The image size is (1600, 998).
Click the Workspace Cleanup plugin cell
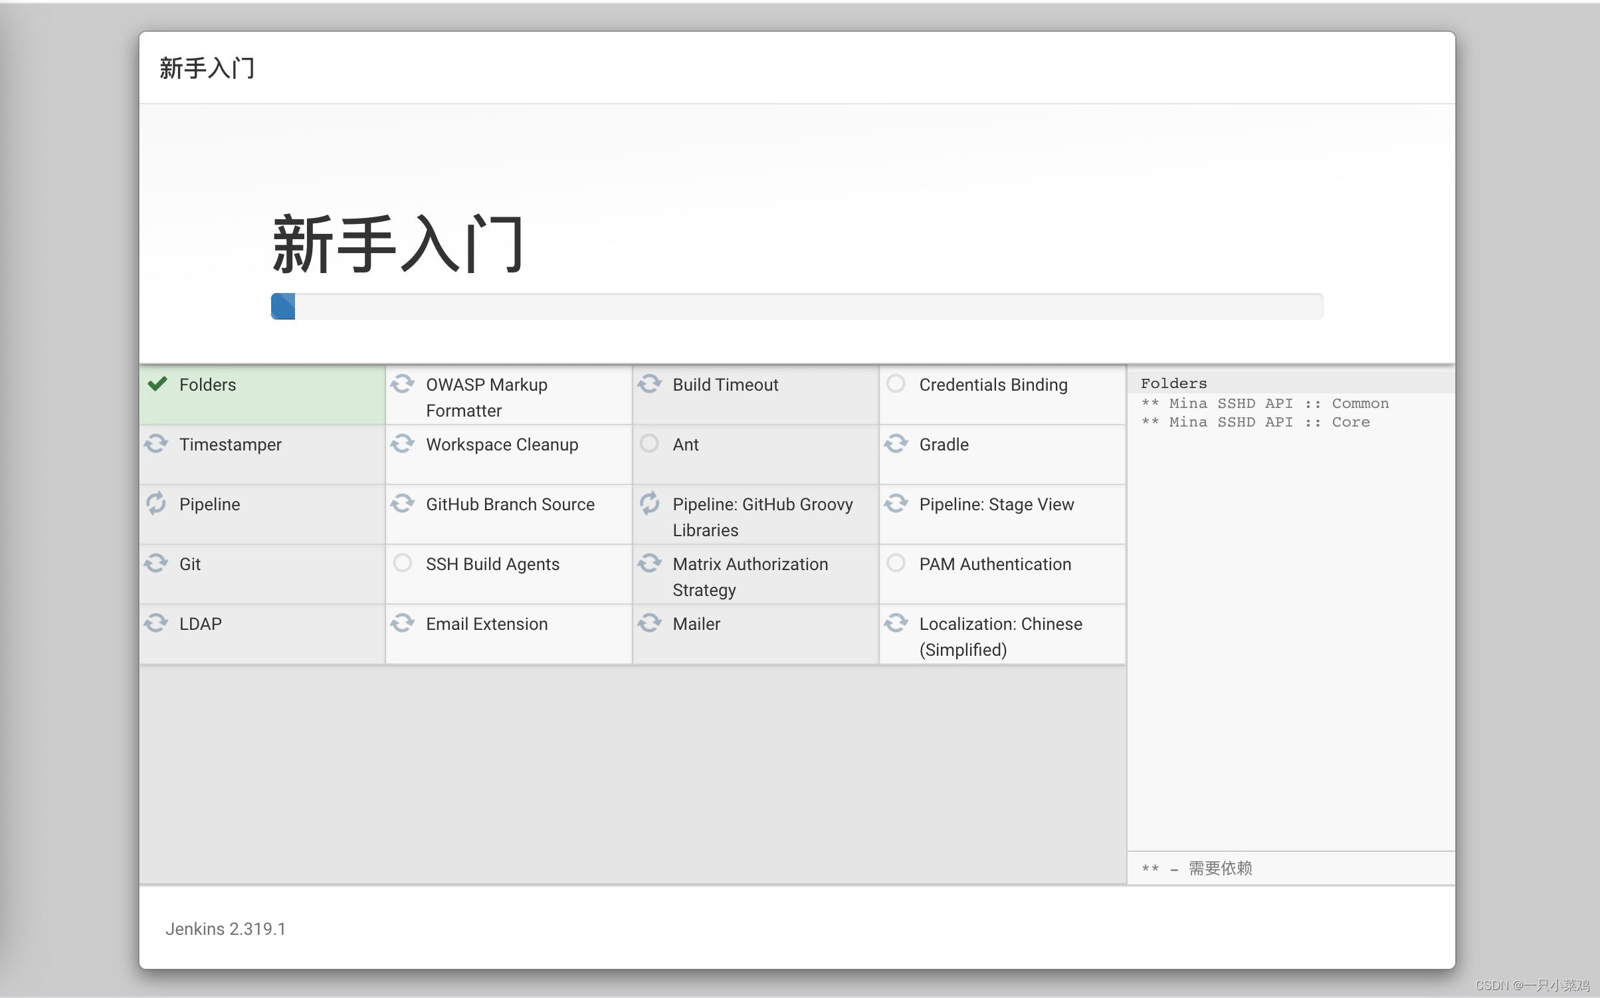pyautogui.click(x=502, y=445)
